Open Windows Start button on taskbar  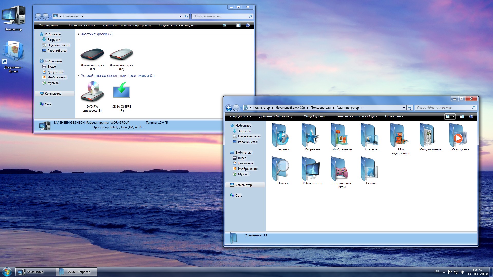(x=7, y=272)
